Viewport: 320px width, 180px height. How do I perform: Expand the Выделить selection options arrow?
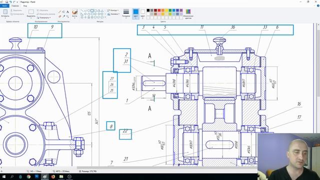coord(31,18)
